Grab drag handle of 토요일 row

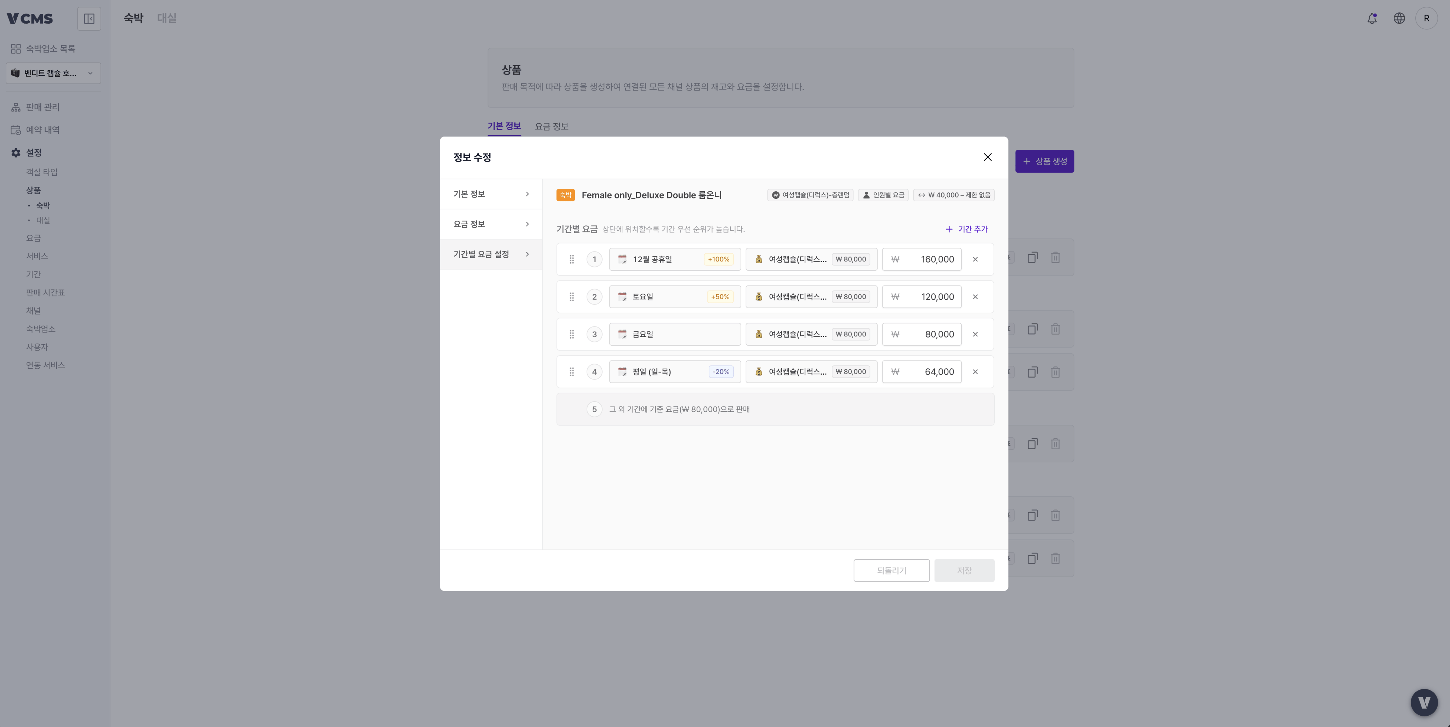571,296
